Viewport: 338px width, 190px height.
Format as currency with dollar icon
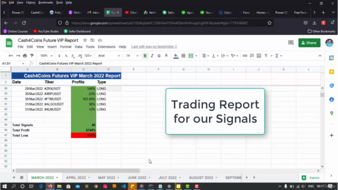click(x=59, y=56)
